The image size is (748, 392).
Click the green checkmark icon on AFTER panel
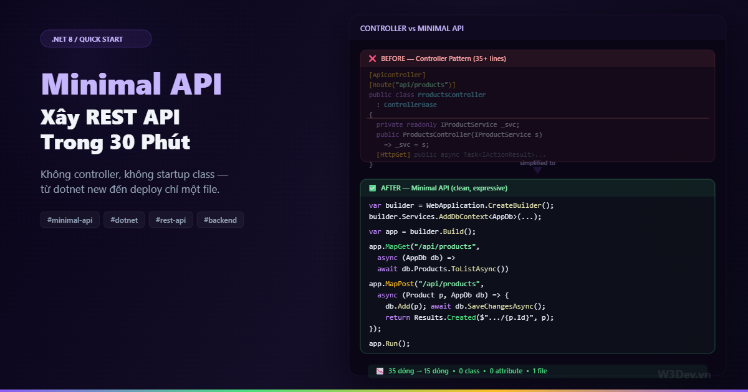[x=373, y=187]
